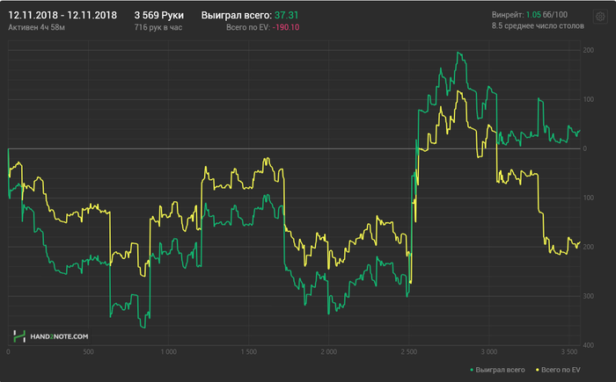Image resolution: width=616 pixels, height=382 pixels.
Task: Select the date range 12.11.2018 - 12.11.2018
Action: point(62,15)
